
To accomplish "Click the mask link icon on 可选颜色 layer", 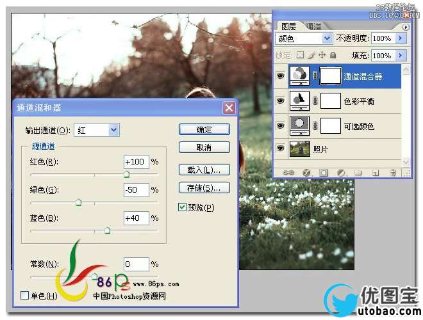I will pos(315,125).
